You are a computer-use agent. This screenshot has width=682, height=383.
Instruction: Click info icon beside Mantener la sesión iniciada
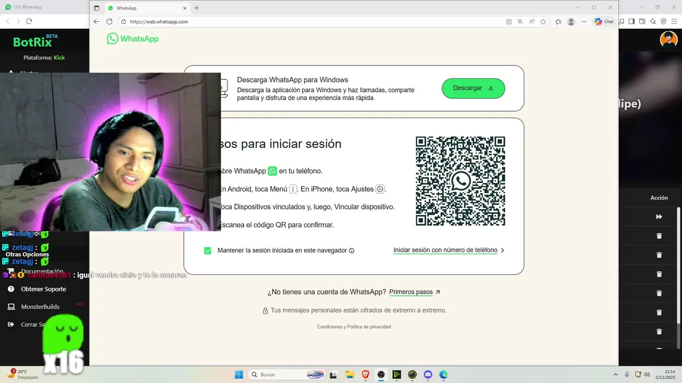352,251
